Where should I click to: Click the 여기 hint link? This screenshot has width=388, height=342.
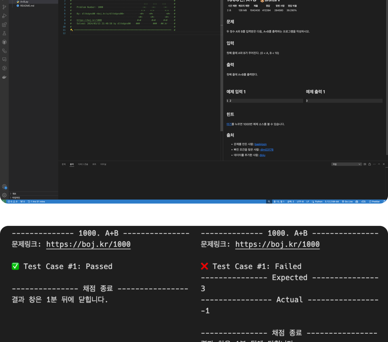[x=229, y=124]
